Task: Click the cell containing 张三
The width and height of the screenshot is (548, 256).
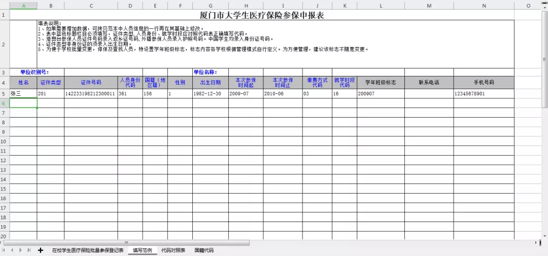Action: (23, 94)
